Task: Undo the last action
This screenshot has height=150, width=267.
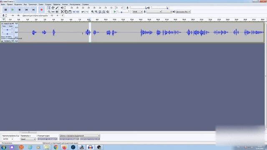Action: pyautogui.click(x=83, y=12)
